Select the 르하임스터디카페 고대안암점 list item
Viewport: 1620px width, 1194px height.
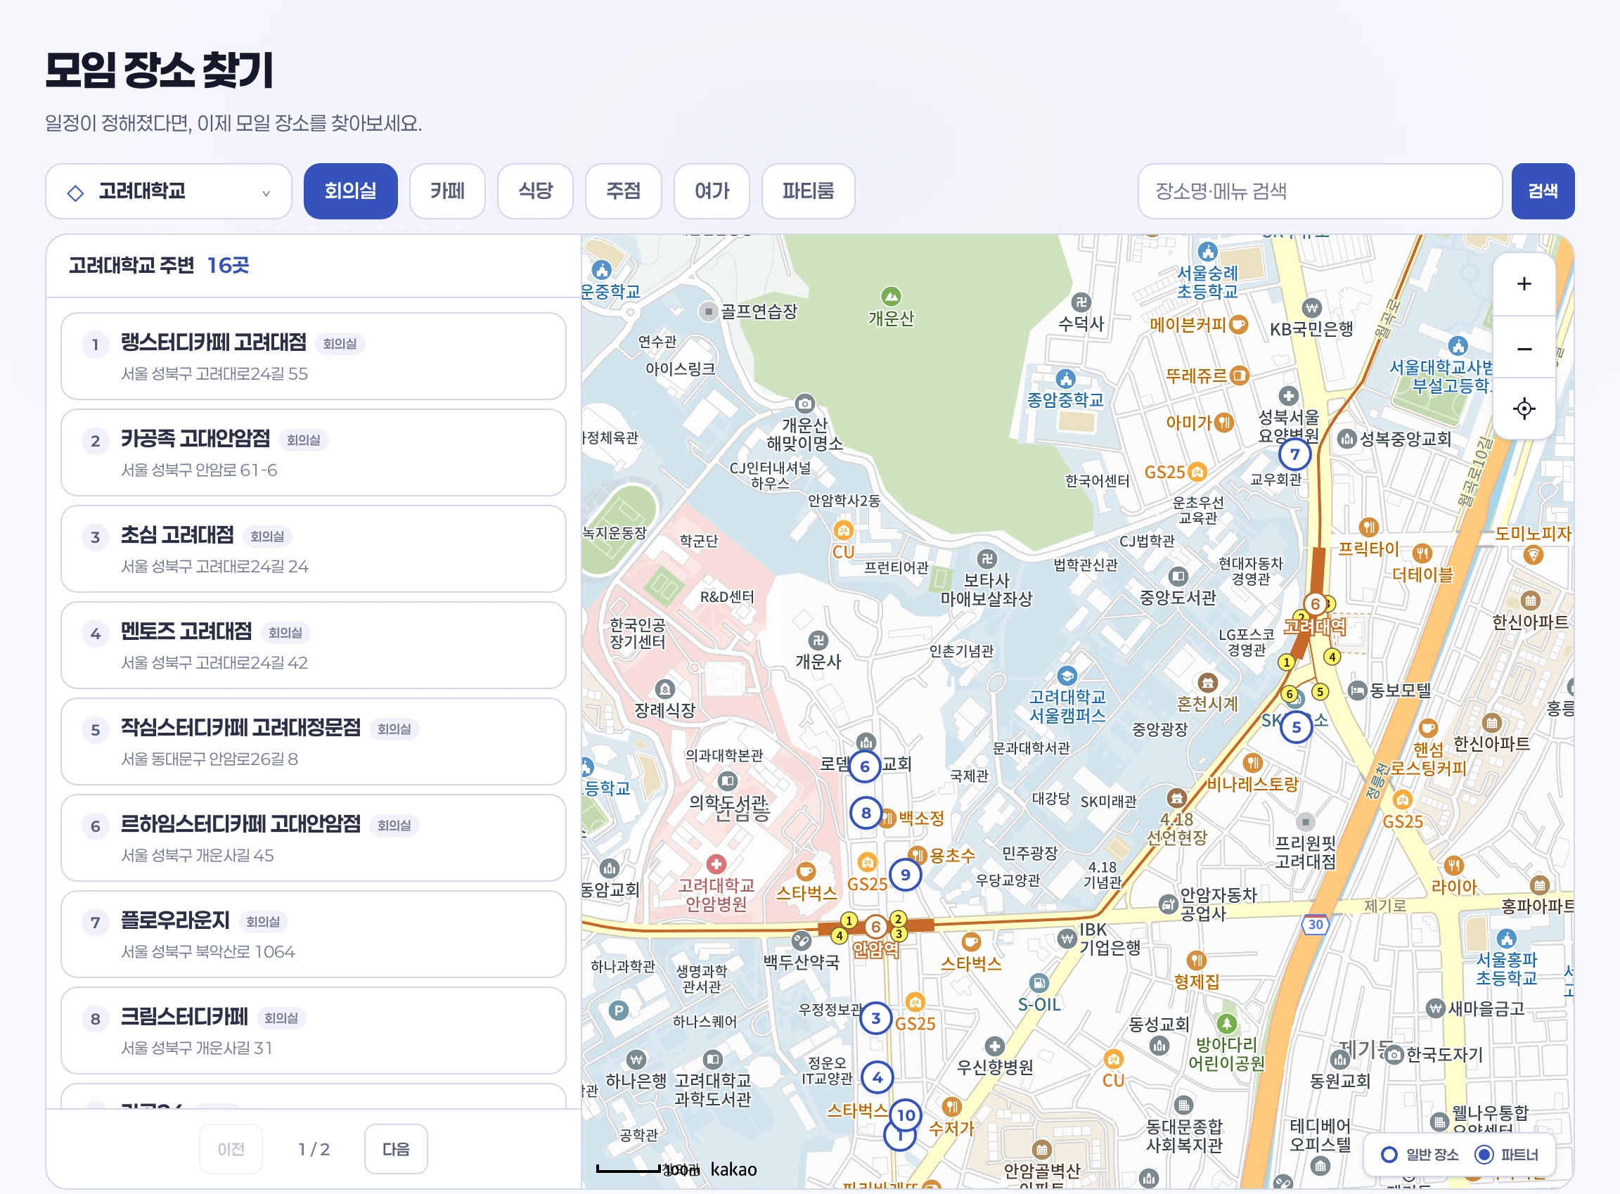(x=314, y=837)
